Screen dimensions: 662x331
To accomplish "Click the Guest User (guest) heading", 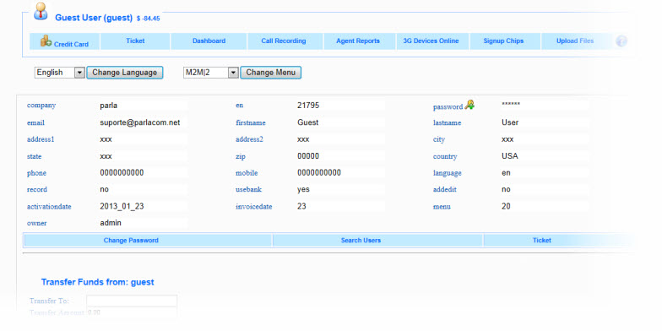I will 94,18.
